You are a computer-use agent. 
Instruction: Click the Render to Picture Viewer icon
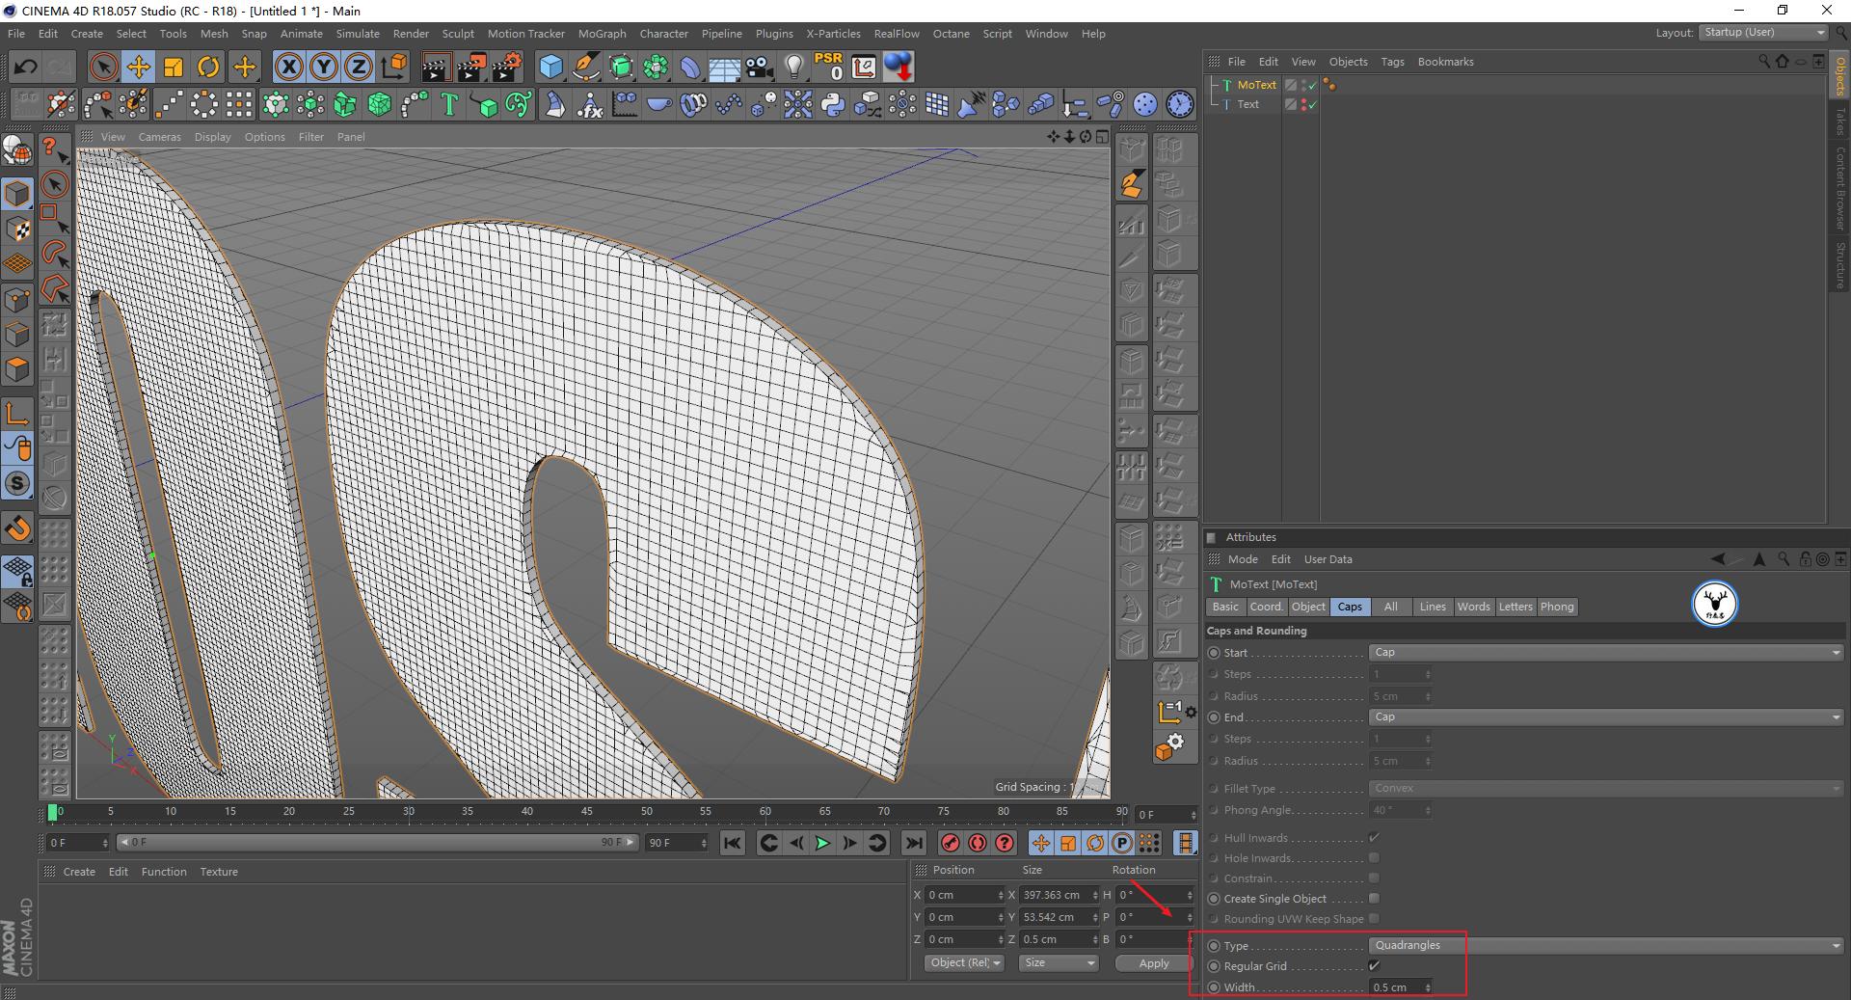coord(470,67)
